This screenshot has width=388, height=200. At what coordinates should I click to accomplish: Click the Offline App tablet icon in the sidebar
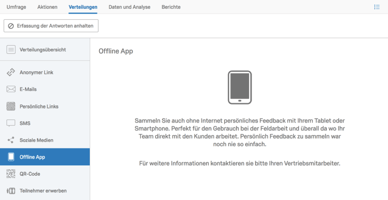tap(11, 157)
